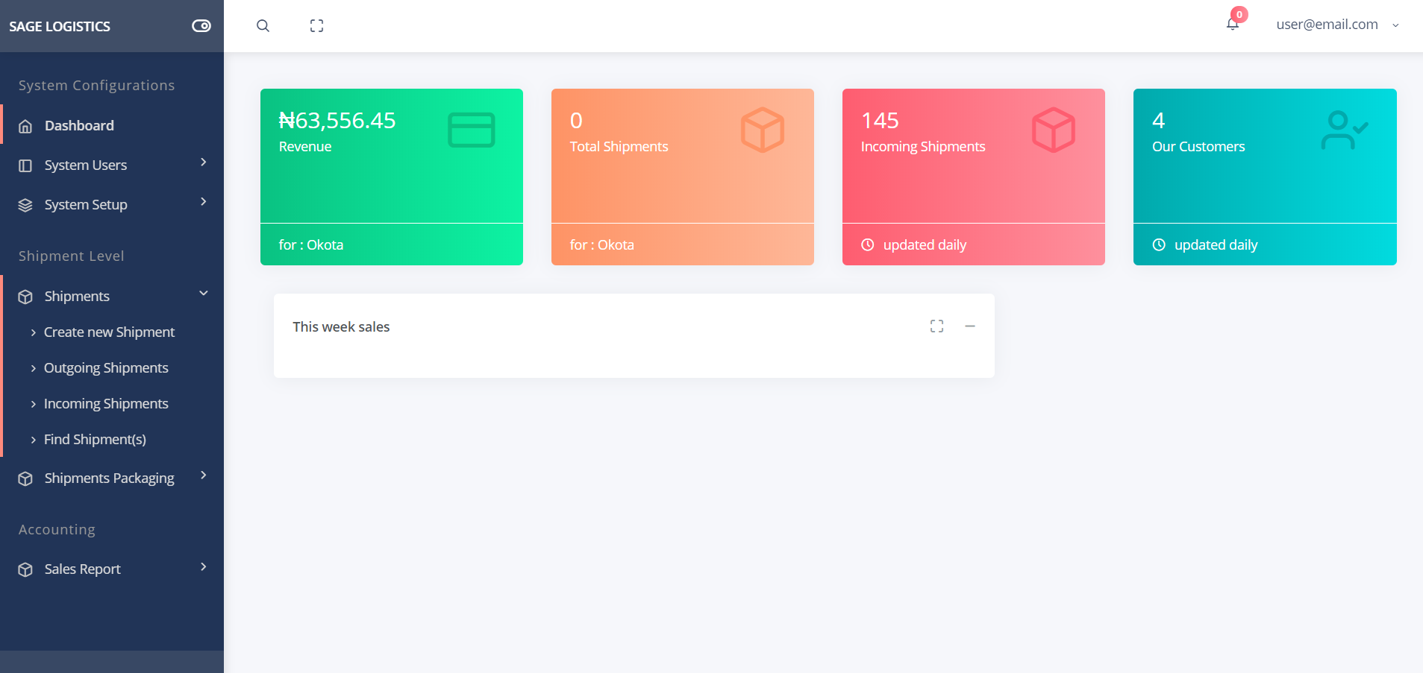Click the Accounting section header

tap(57, 529)
